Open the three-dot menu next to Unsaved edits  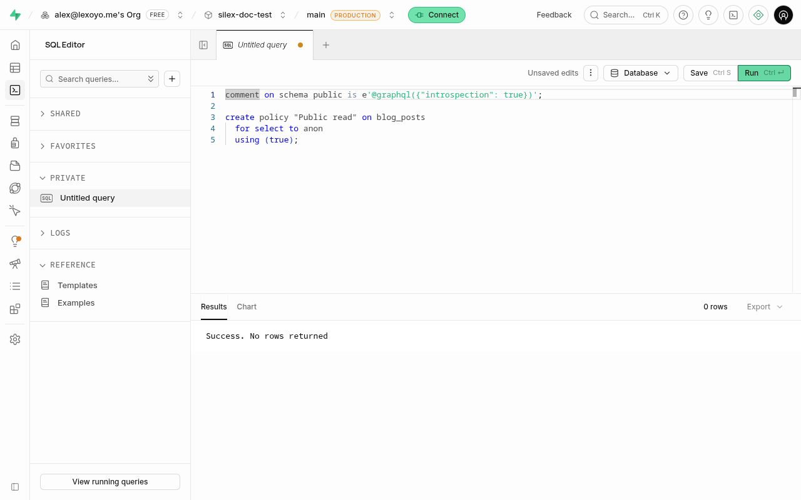click(591, 73)
